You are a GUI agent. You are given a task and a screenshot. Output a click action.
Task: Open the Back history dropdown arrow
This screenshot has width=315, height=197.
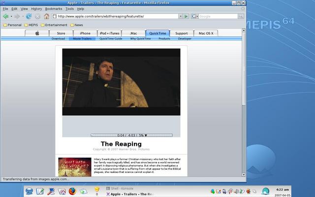(11, 16)
